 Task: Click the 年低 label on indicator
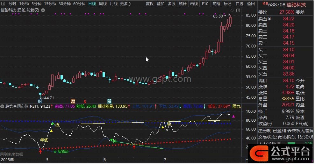tap(44, 140)
